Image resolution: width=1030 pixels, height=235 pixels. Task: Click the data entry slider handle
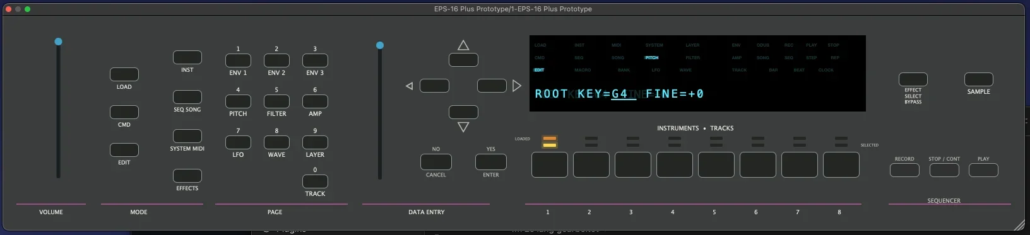(x=379, y=45)
